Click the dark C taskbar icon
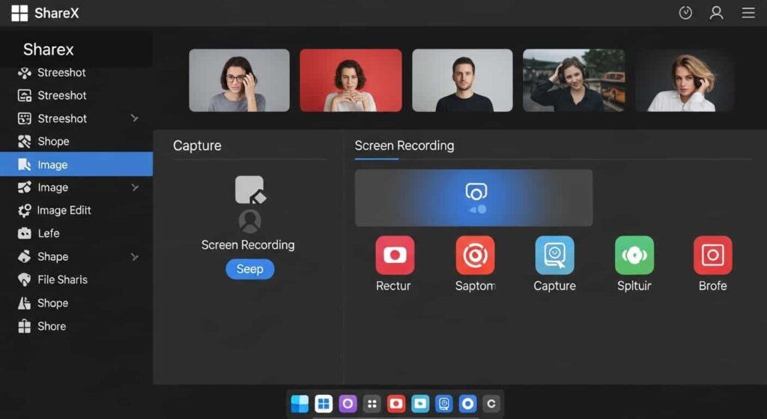767x419 pixels. coord(491,404)
